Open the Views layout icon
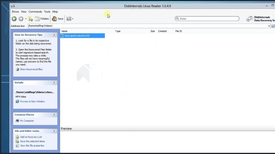 pyautogui.click(x=69, y=19)
